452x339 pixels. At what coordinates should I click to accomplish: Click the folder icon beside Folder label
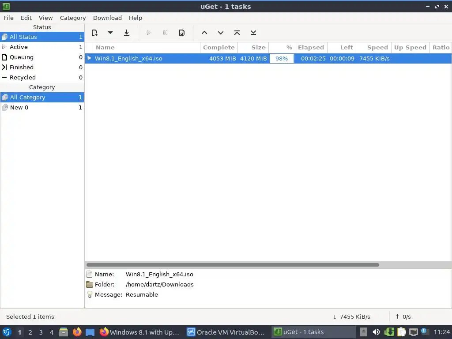(90, 285)
